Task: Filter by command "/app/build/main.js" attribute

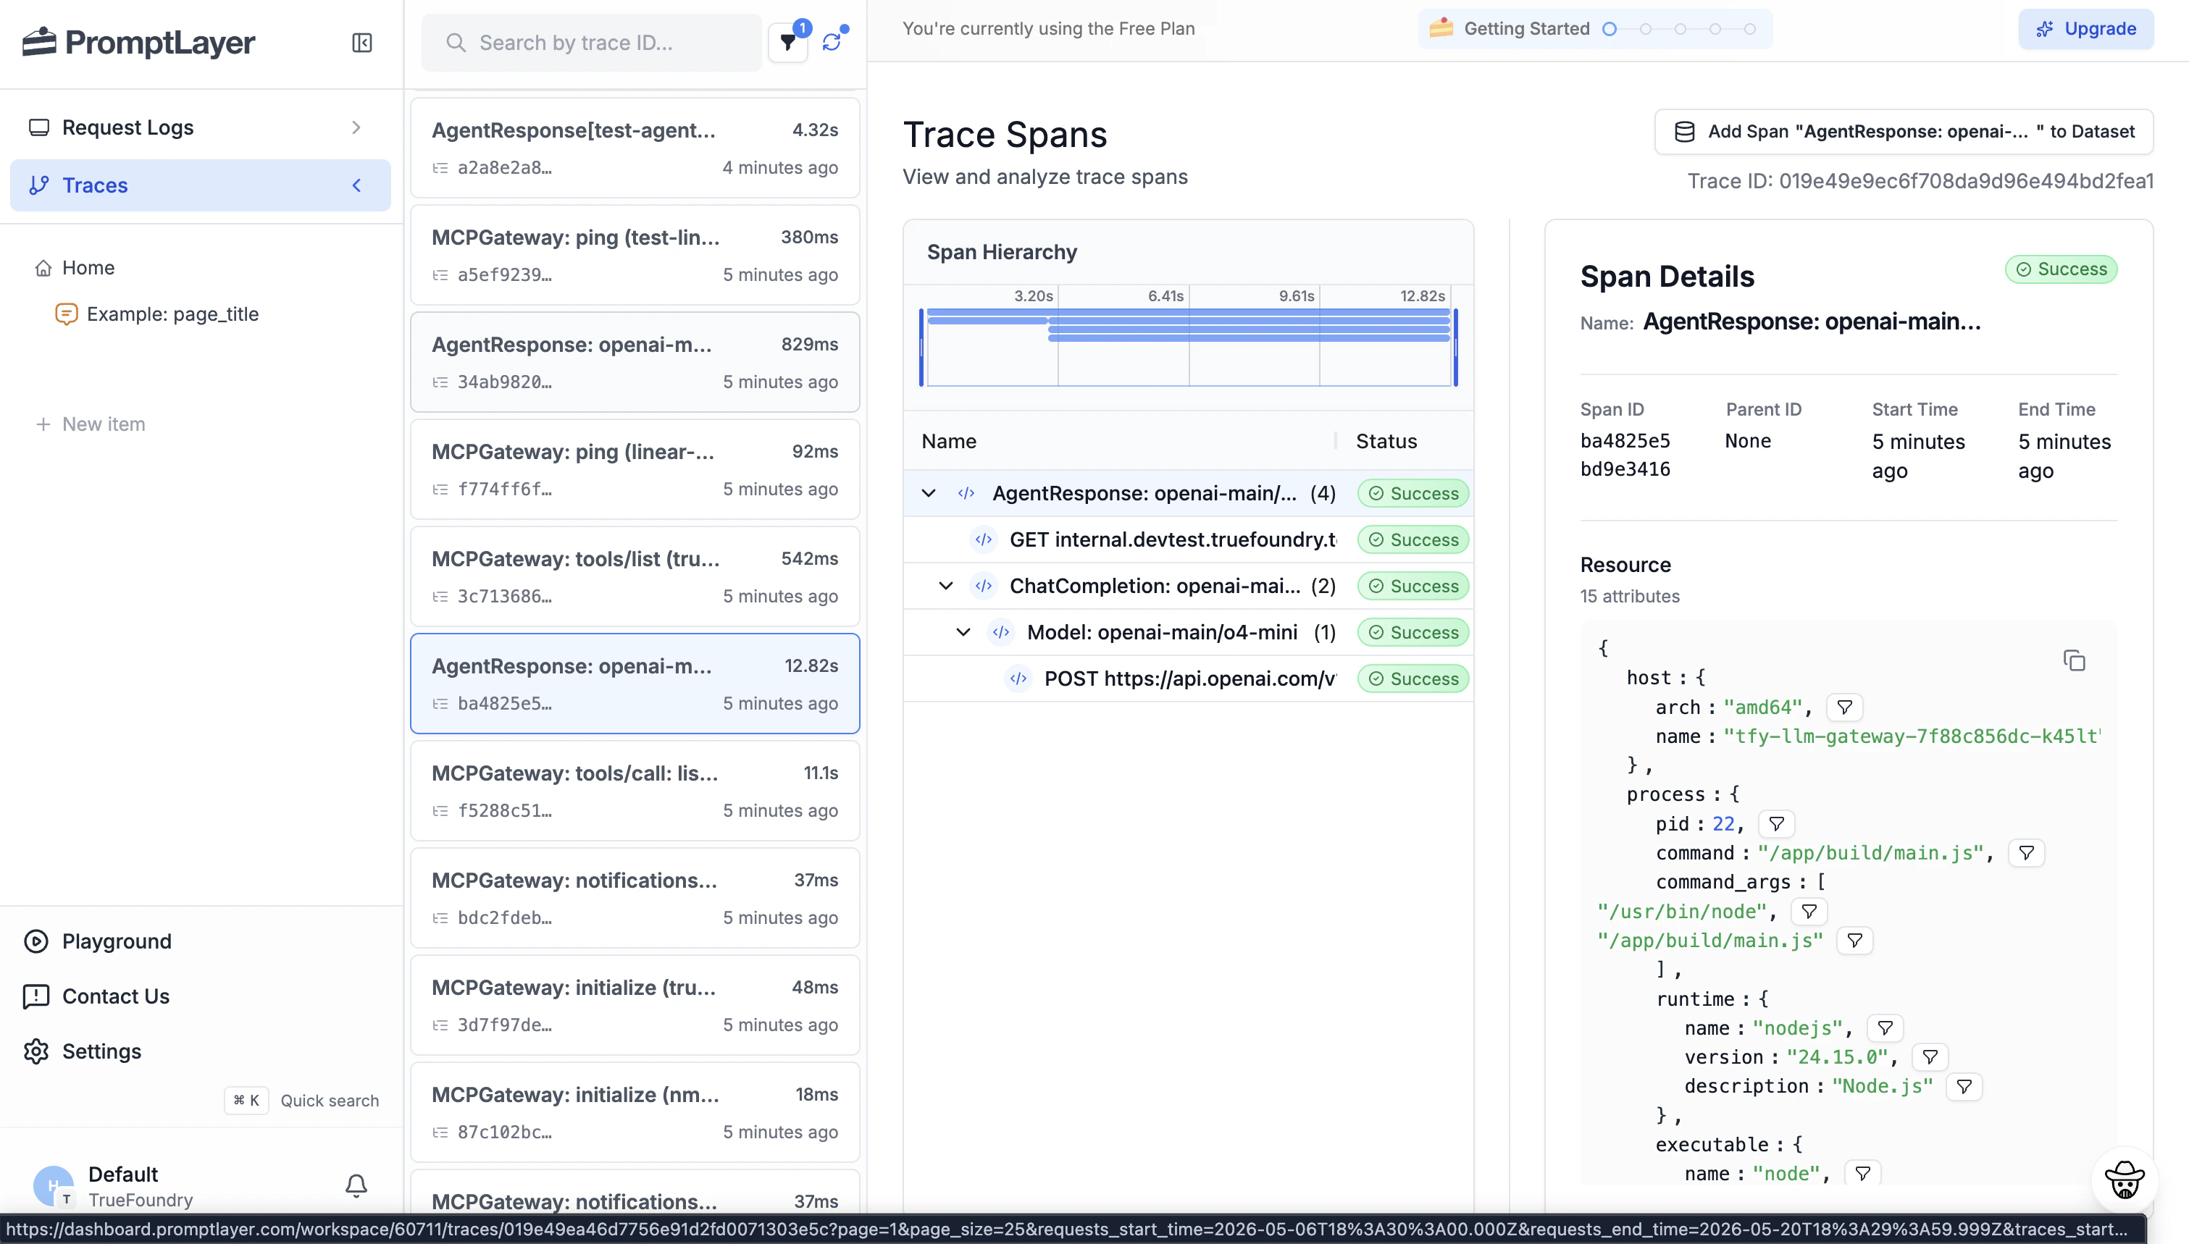Action: (x=2025, y=853)
